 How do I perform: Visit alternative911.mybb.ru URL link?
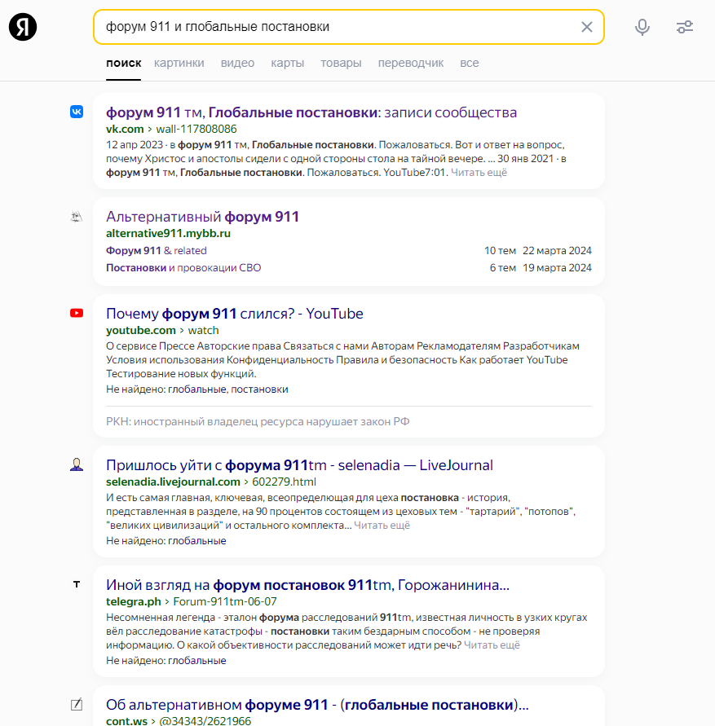[168, 233]
